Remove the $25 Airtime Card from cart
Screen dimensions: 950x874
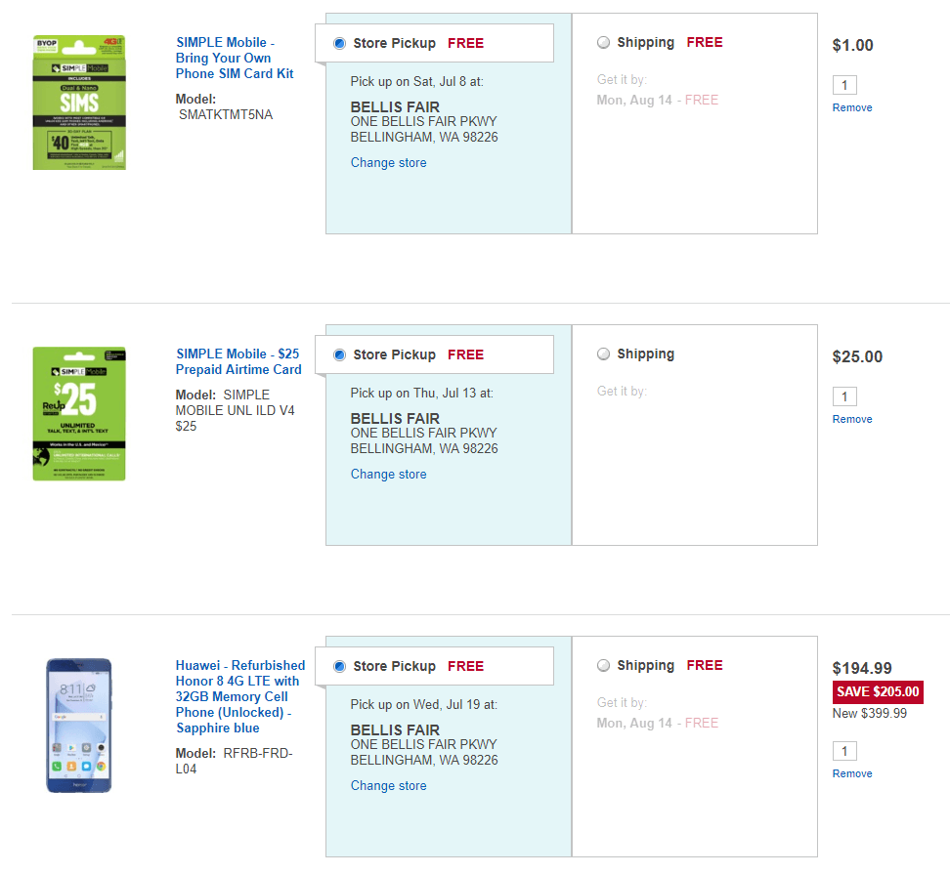pos(852,419)
